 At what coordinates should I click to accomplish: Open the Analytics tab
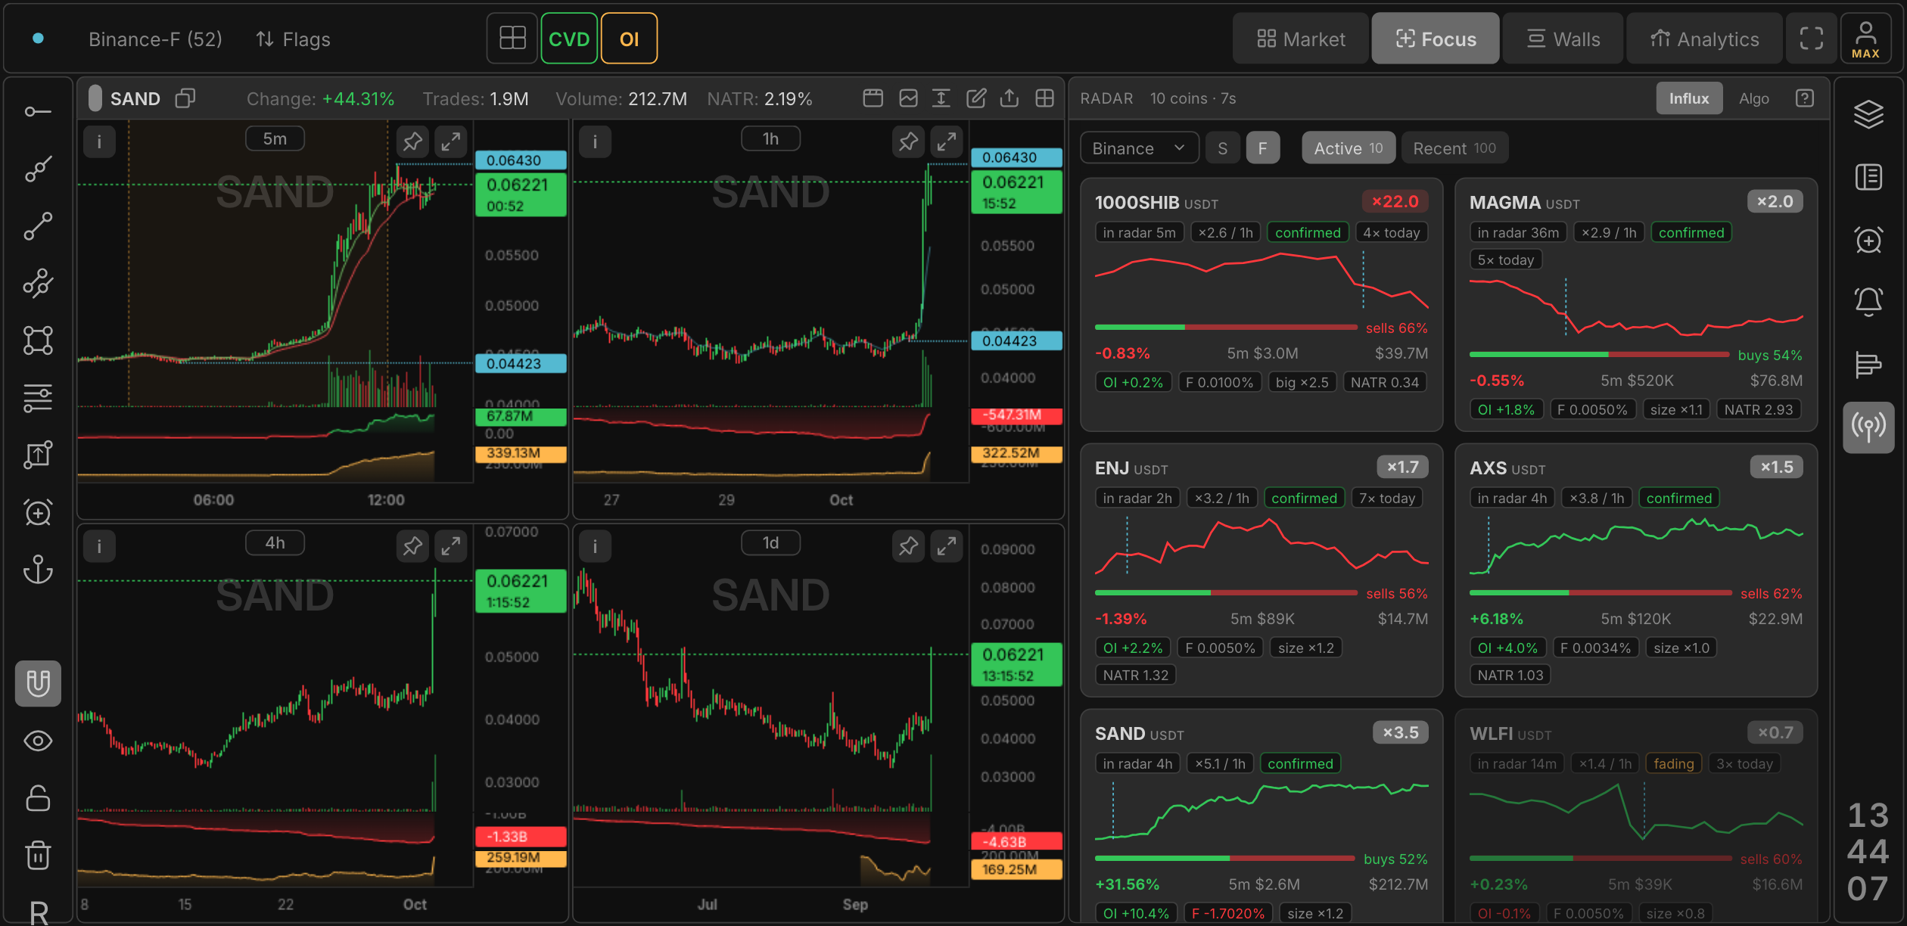pos(1704,39)
